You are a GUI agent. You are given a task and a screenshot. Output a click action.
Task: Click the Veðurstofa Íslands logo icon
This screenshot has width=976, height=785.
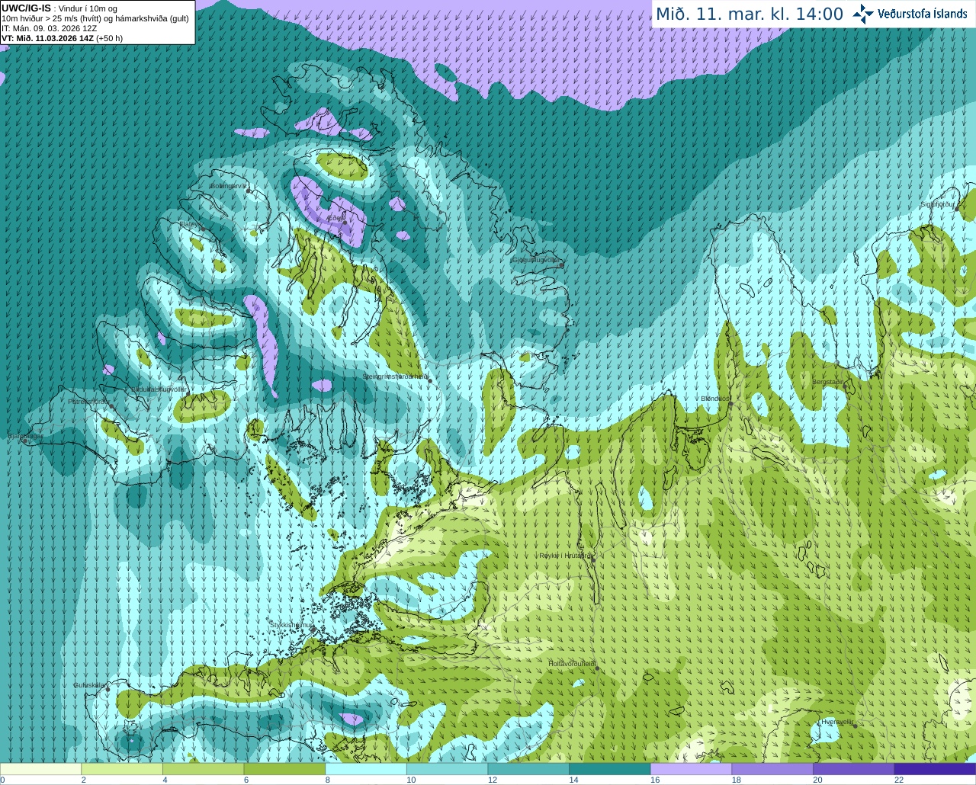click(x=863, y=14)
